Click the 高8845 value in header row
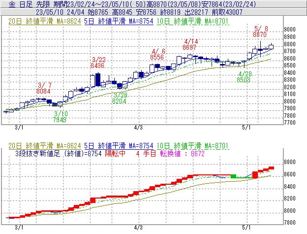 click(122, 12)
